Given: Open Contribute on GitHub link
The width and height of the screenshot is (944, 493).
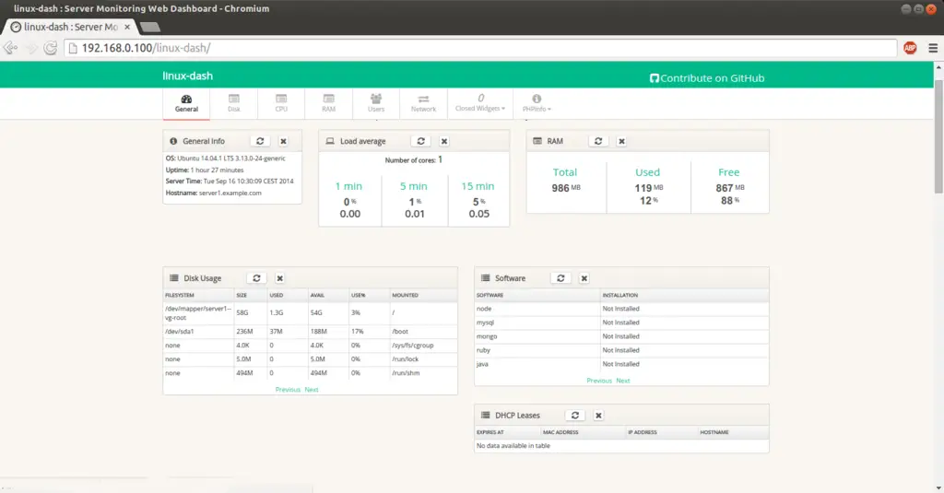Looking at the screenshot, I should pyautogui.click(x=707, y=78).
